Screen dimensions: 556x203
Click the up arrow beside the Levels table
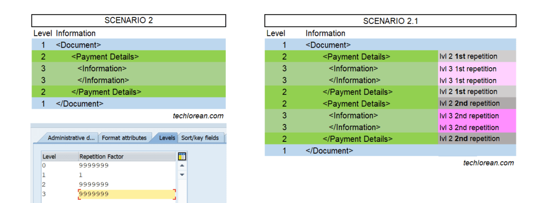pos(182,166)
